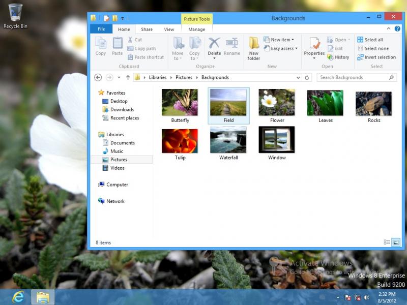407x305 pixels.
Task: Show hidden tray icons arrow
Action: pos(338,297)
